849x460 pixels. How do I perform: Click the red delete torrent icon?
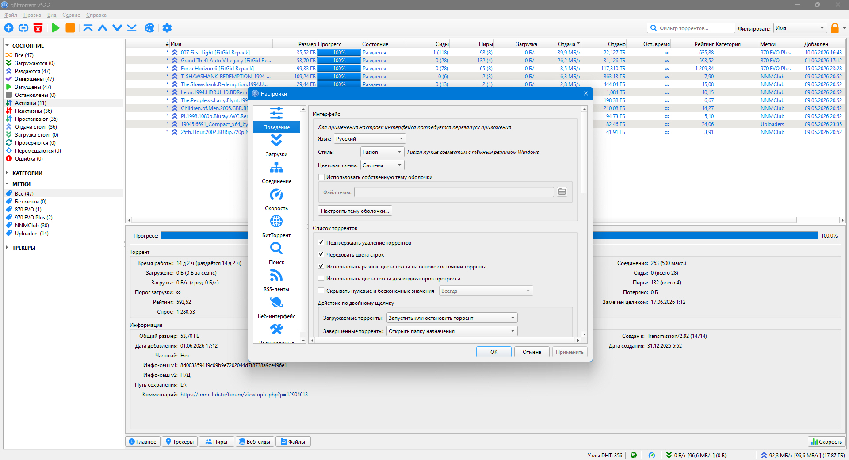point(38,28)
